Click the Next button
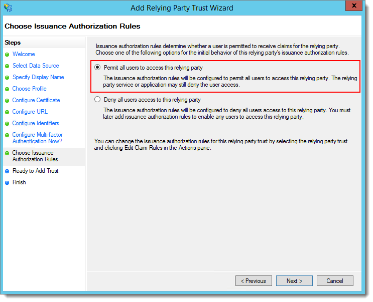 [294, 281]
